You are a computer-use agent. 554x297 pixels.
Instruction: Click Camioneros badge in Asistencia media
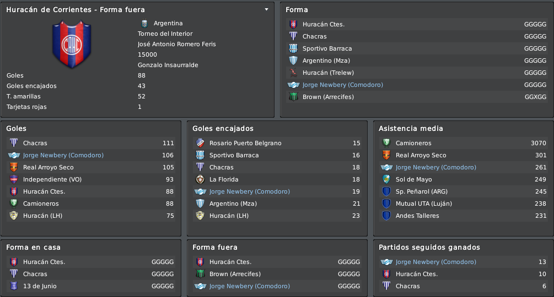point(386,143)
